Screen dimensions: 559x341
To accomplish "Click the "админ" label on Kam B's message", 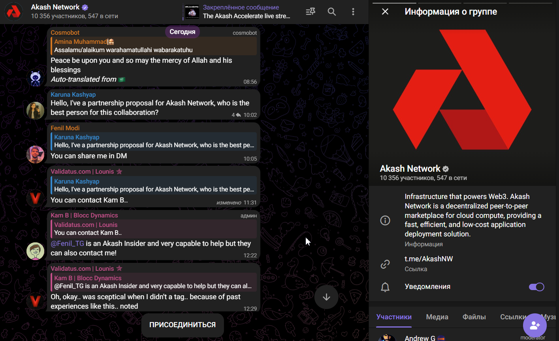I will [248, 215].
